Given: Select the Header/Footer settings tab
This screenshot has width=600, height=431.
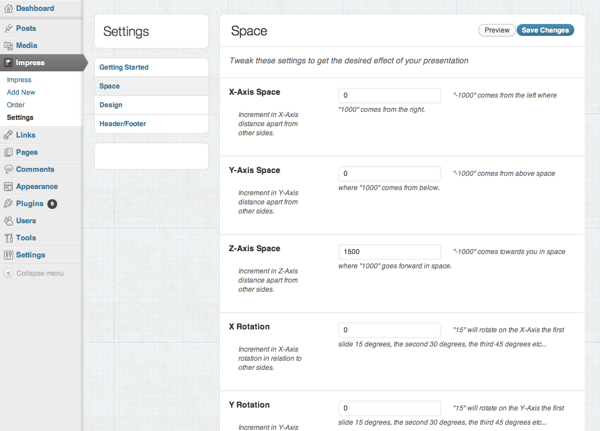Looking at the screenshot, I should (123, 124).
